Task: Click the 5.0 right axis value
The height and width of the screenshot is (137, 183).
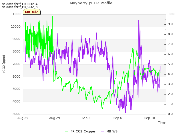Action: [170, 64]
